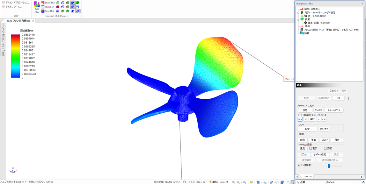Click the Hide FEA toolbar icon

[43, 7]
